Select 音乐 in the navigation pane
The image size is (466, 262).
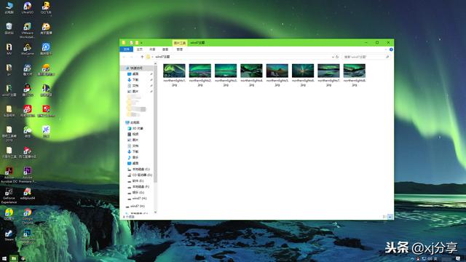133,157
